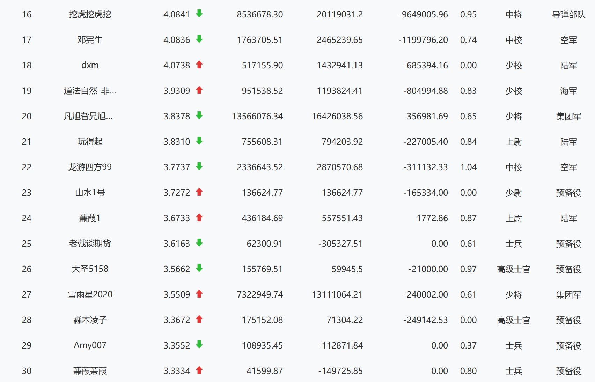Click the green down arrow beside 3.3552
595x382 pixels.
(199, 345)
